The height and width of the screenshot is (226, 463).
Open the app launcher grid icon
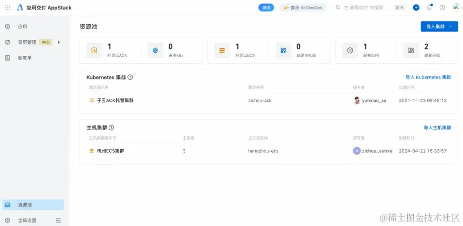point(8,8)
